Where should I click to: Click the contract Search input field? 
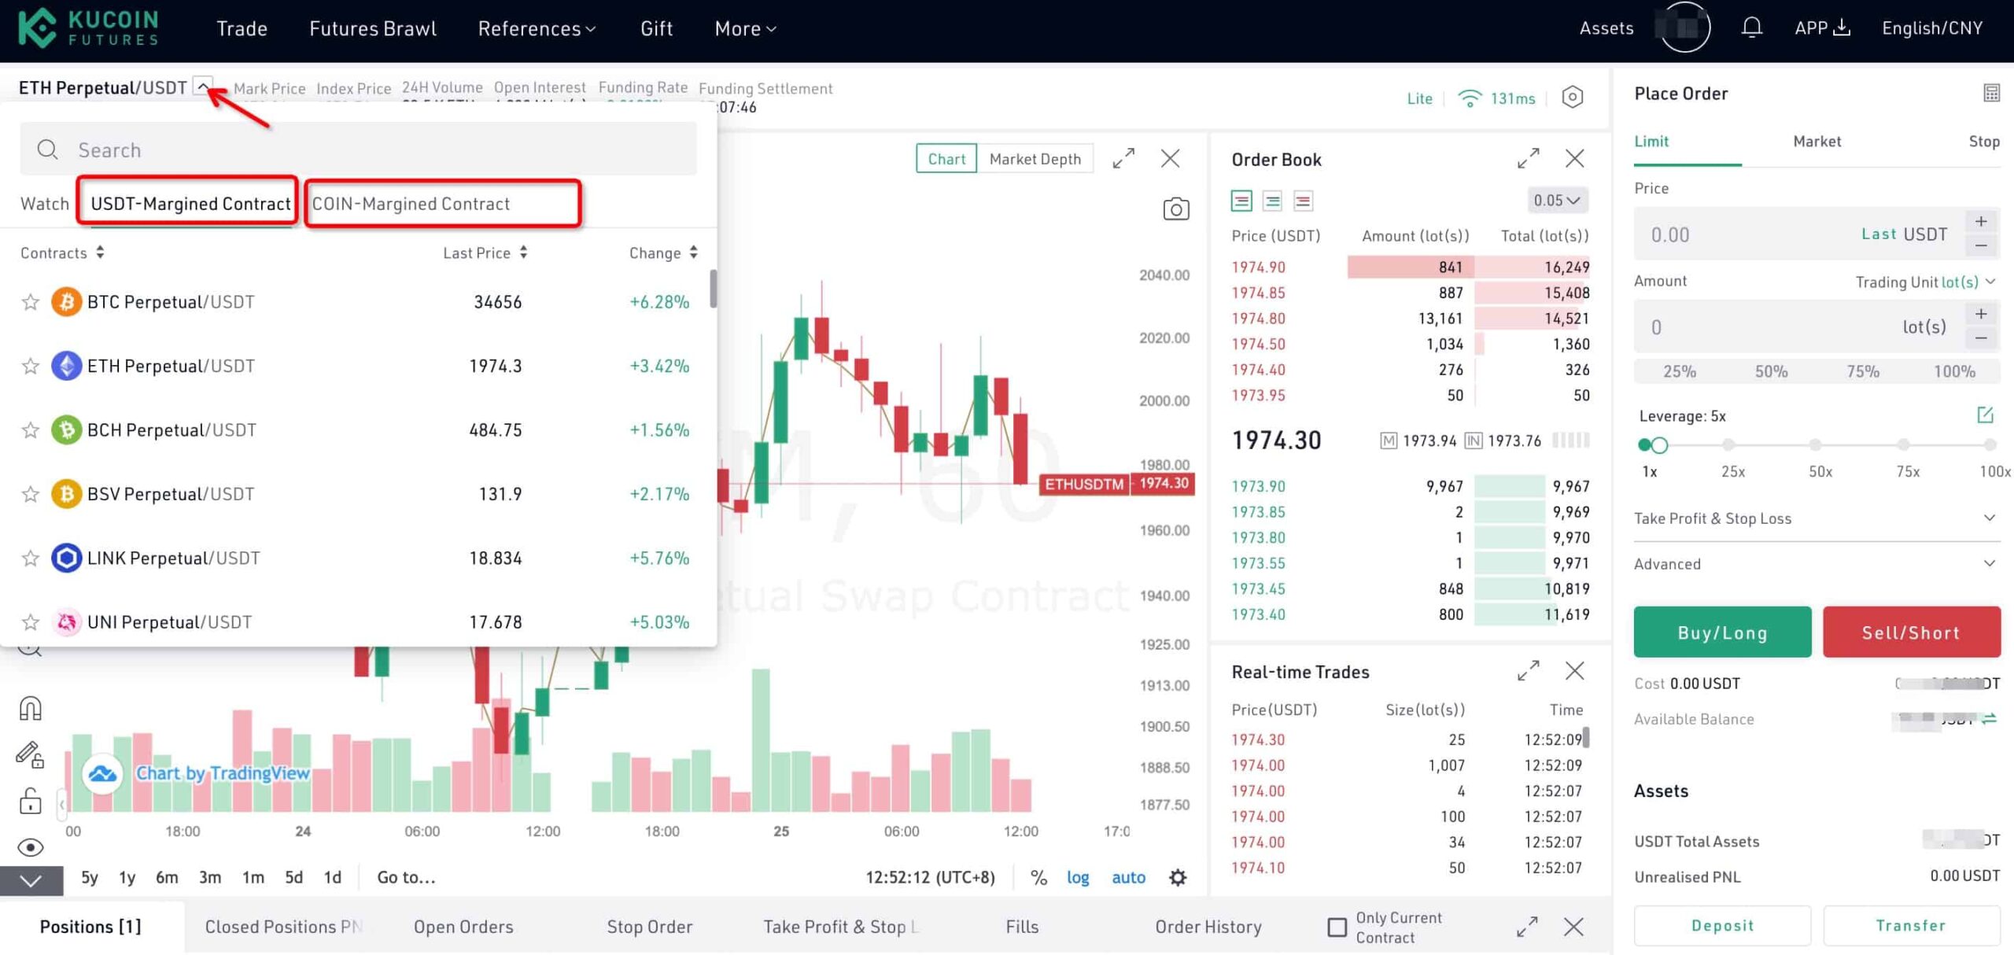pyautogui.click(x=359, y=149)
